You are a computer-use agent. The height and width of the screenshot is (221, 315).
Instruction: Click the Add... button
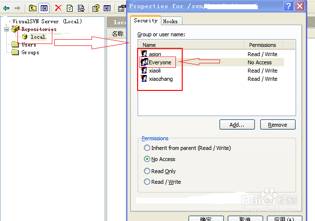(237, 125)
